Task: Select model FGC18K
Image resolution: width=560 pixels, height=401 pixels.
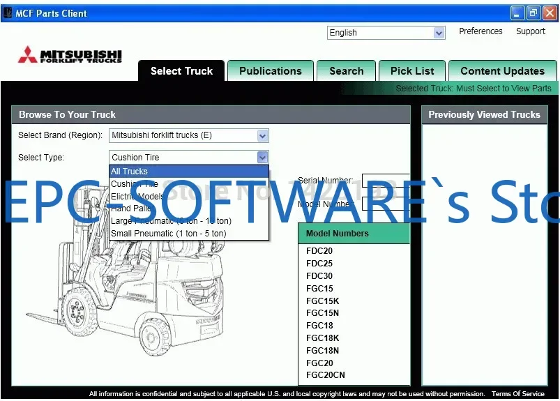Action: coord(322,338)
